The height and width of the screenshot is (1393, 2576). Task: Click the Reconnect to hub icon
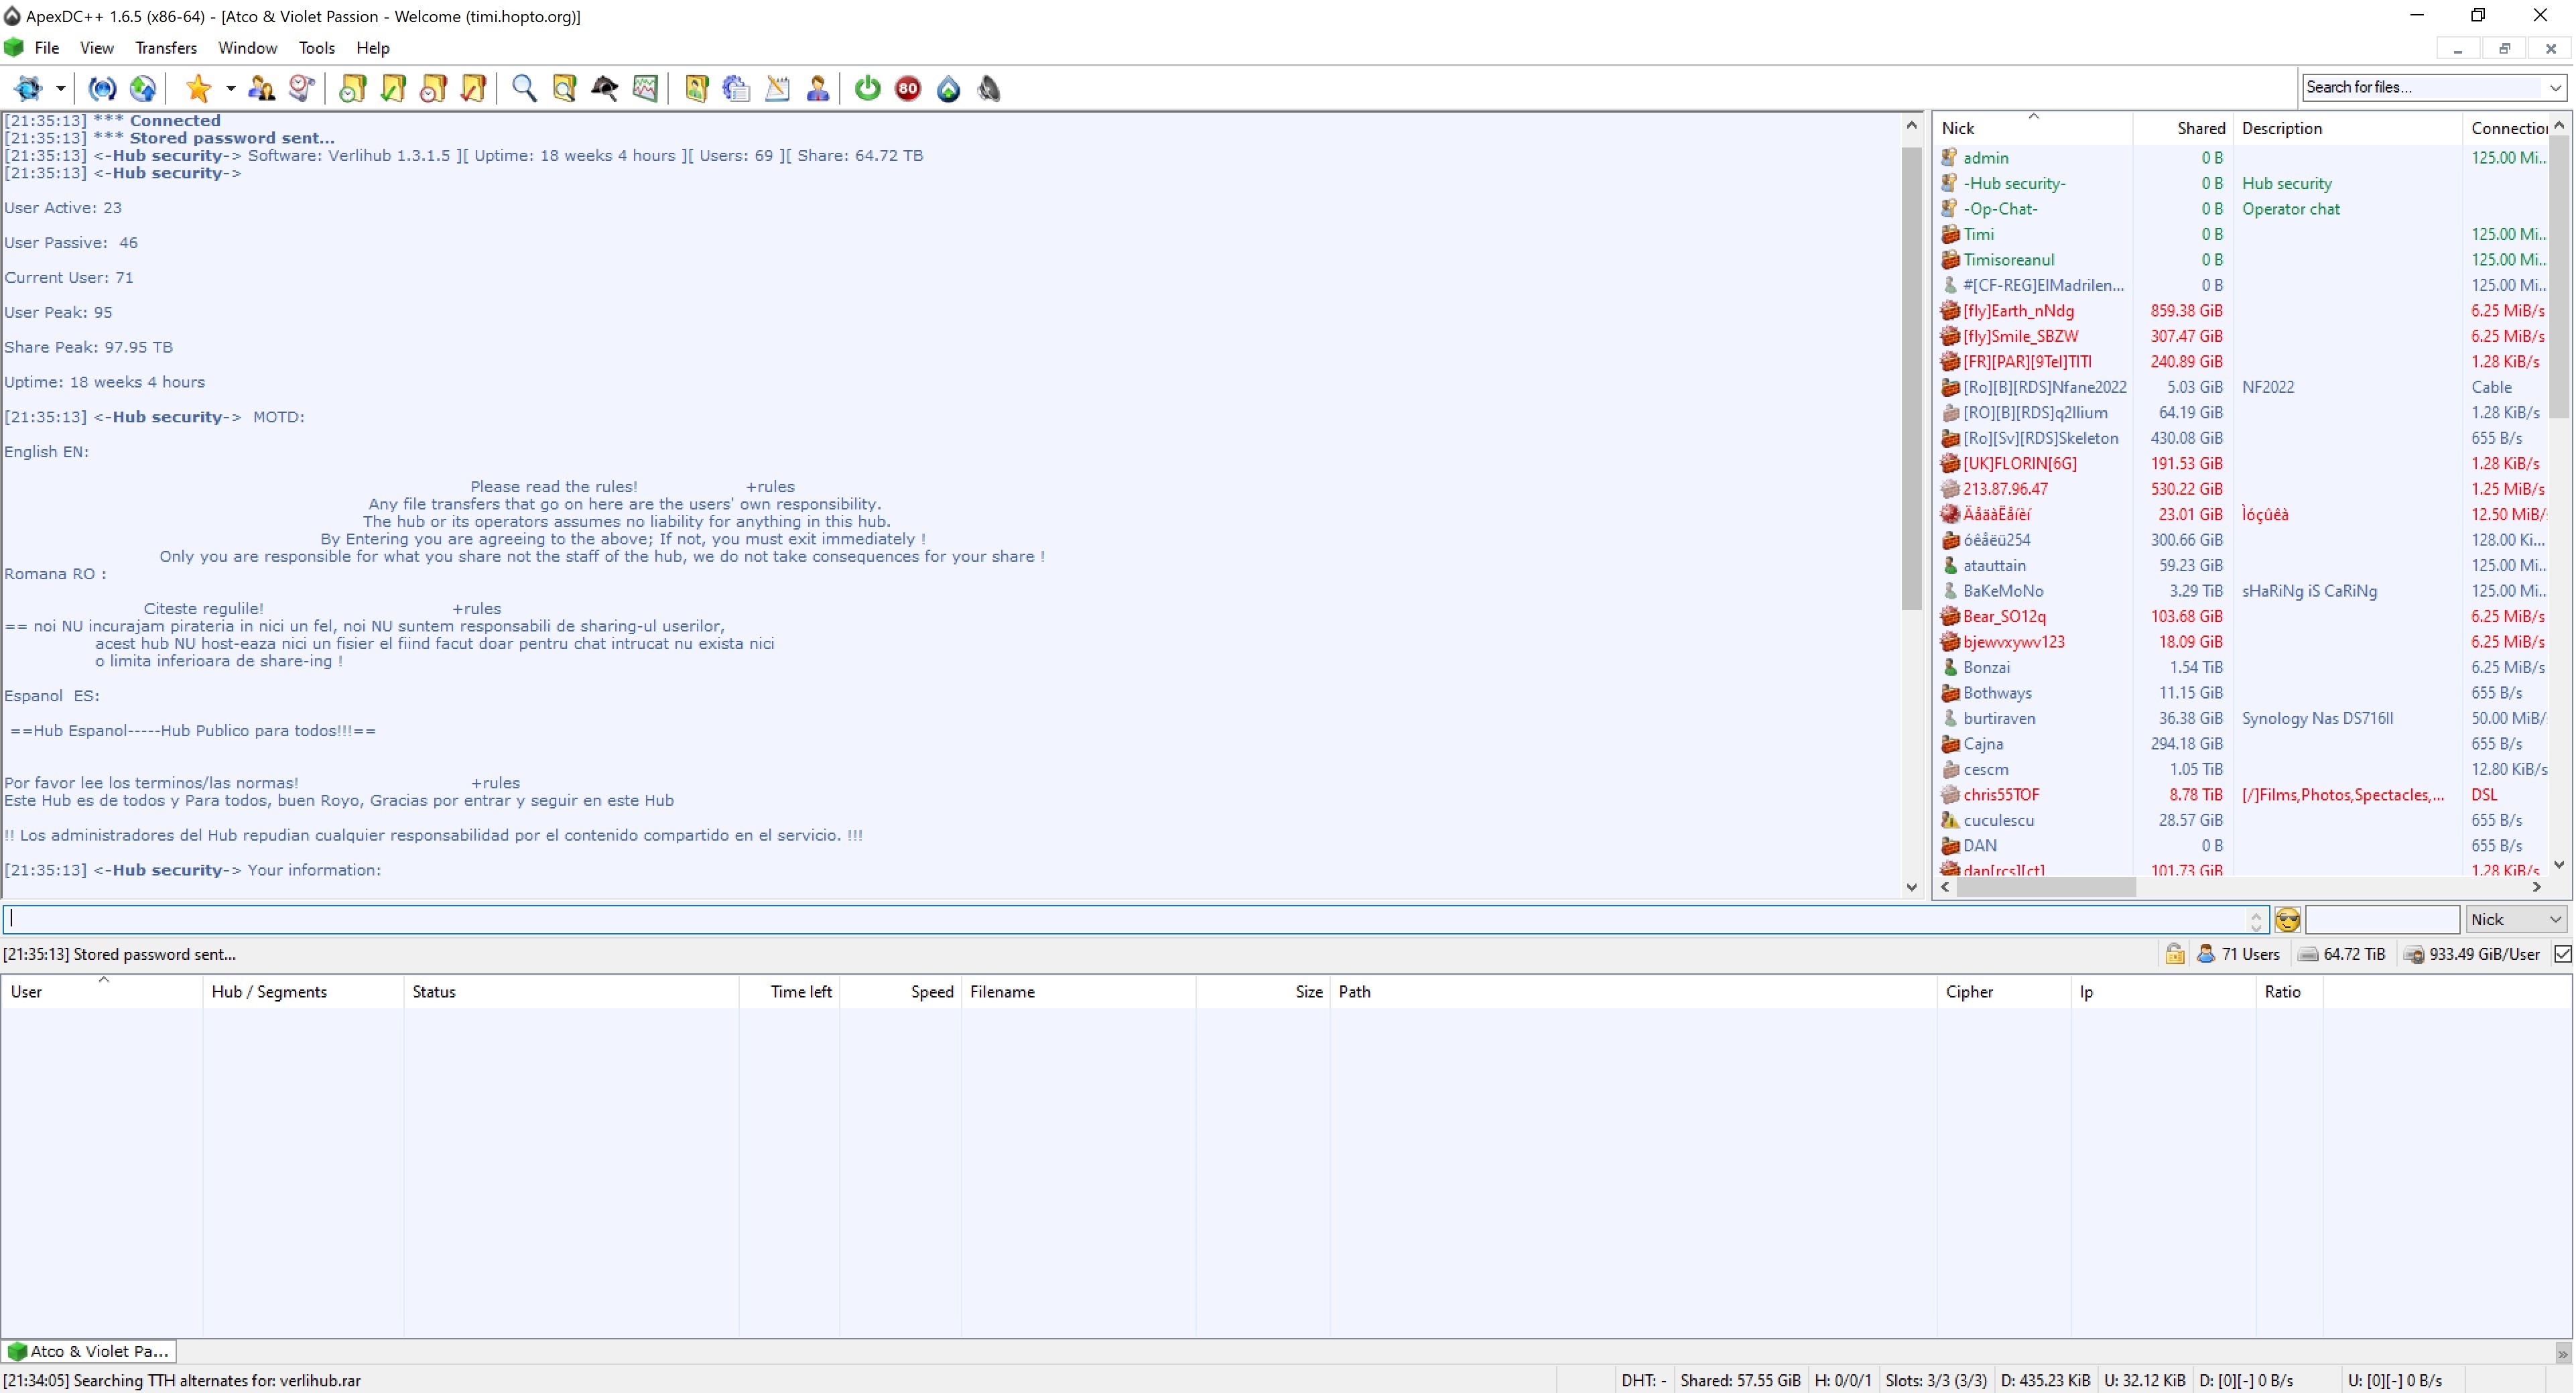coord(102,89)
